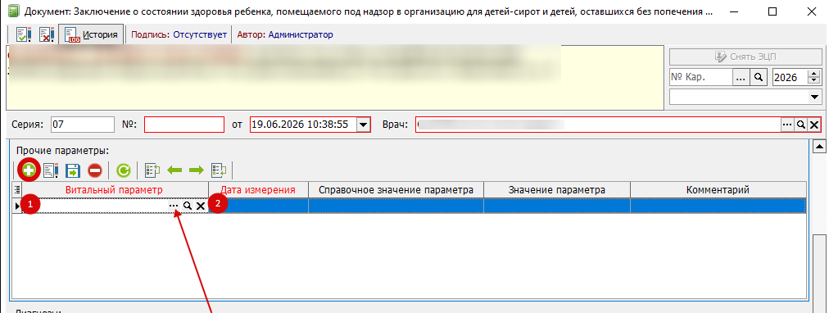Clear the vital parameter cell

pyautogui.click(x=201, y=206)
